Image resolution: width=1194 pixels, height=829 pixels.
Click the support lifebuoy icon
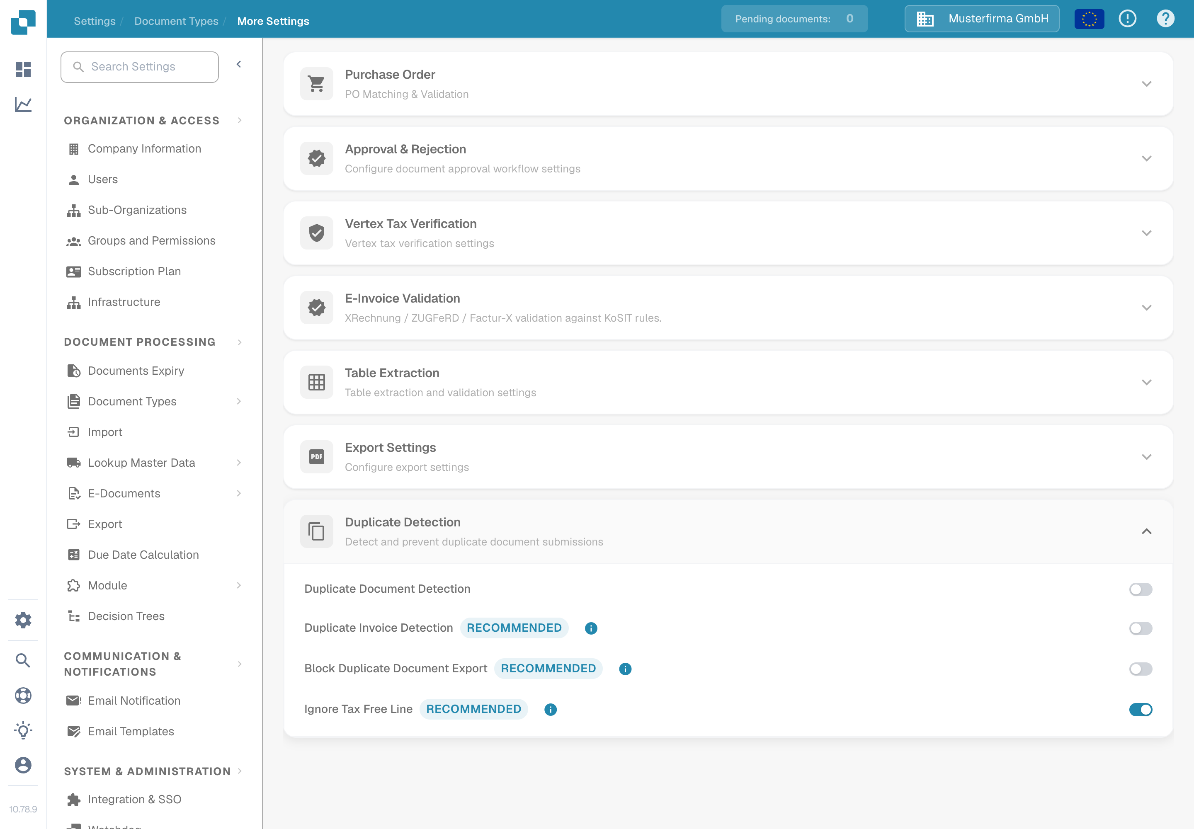click(x=23, y=695)
